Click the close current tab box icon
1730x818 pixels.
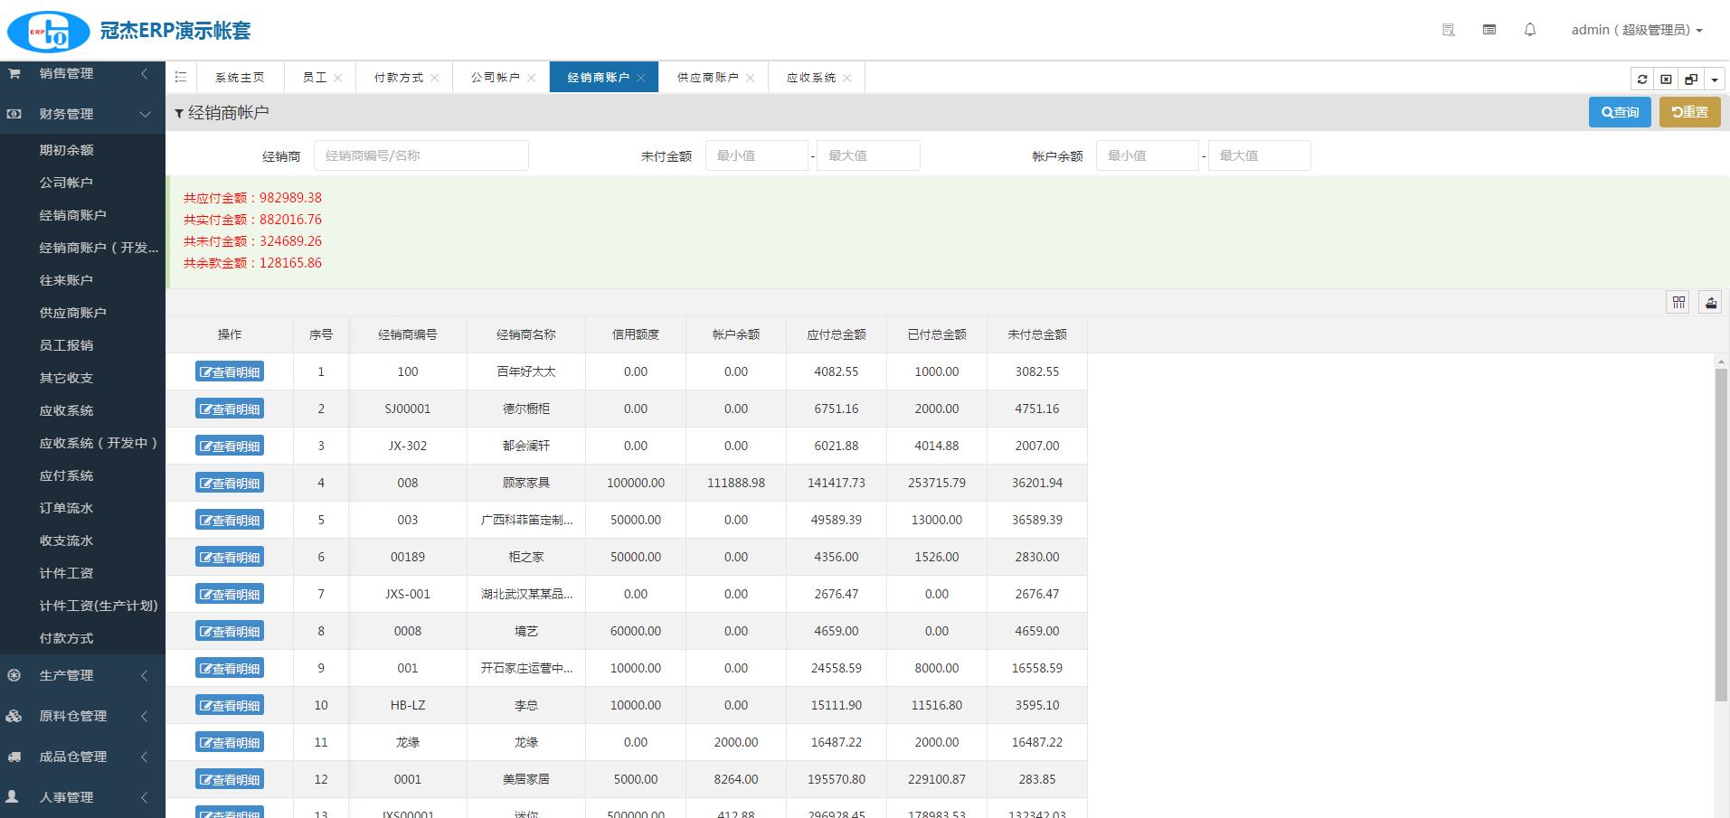coord(1666,79)
